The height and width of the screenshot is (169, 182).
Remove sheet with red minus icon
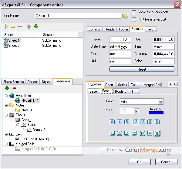point(20,27)
